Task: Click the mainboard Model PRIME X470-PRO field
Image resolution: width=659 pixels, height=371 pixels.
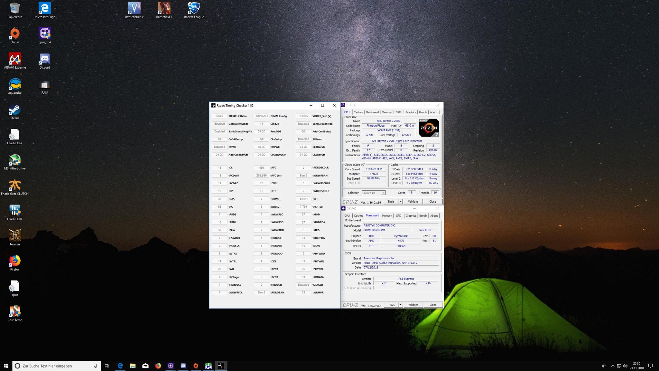Action: pyautogui.click(x=387, y=230)
